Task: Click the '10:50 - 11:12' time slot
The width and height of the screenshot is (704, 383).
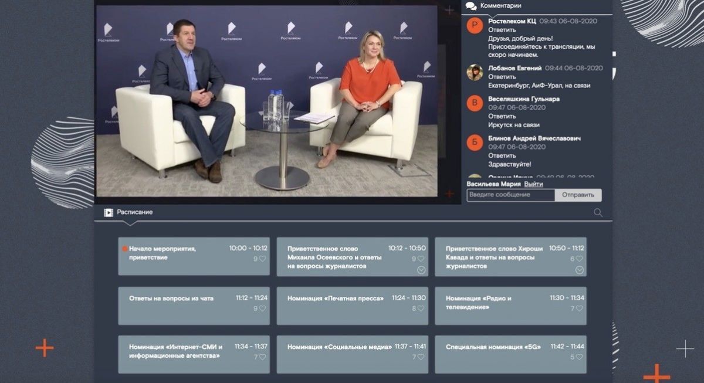Action: click(567, 249)
